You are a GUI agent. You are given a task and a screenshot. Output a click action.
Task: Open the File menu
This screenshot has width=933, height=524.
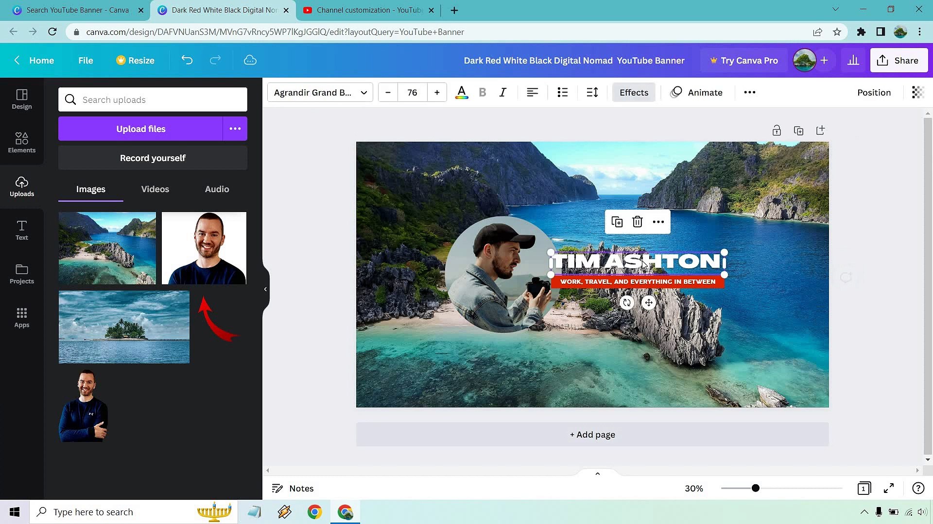tap(85, 60)
